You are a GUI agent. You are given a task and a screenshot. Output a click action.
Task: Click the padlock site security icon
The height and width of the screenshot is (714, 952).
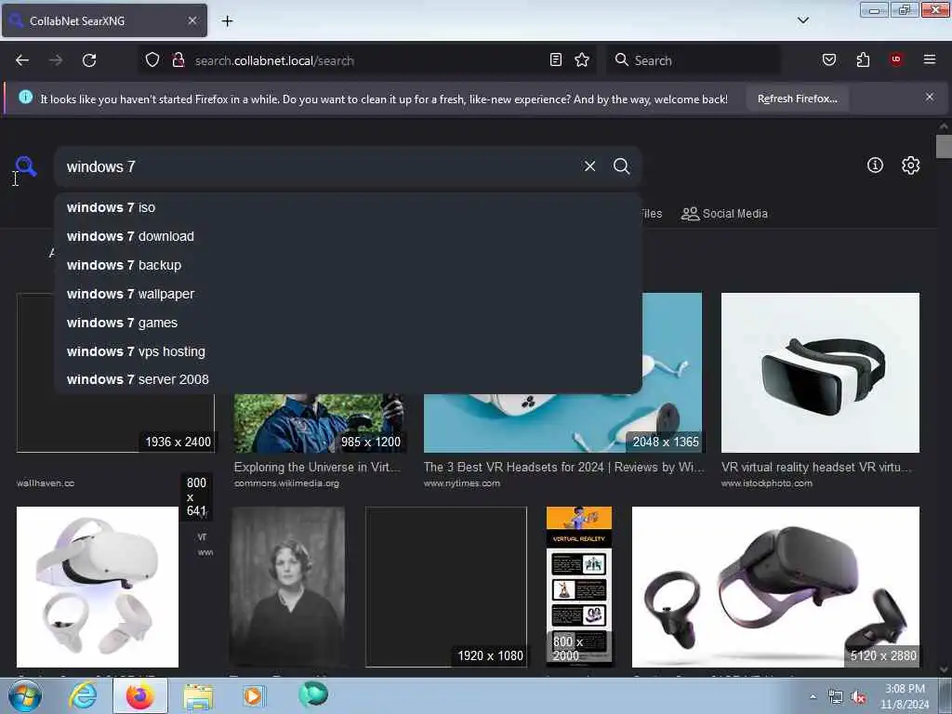coord(178,60)
